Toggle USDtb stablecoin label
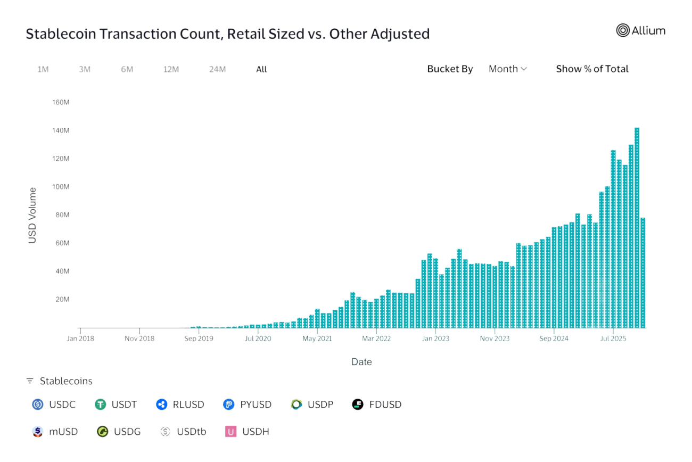Screen dimensions: 692x462 coord(191,432)
